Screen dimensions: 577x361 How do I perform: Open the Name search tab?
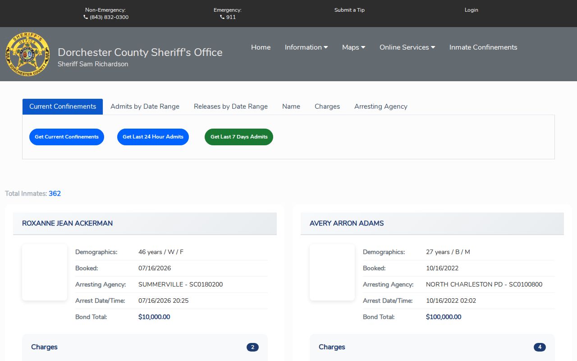point(291,106)
